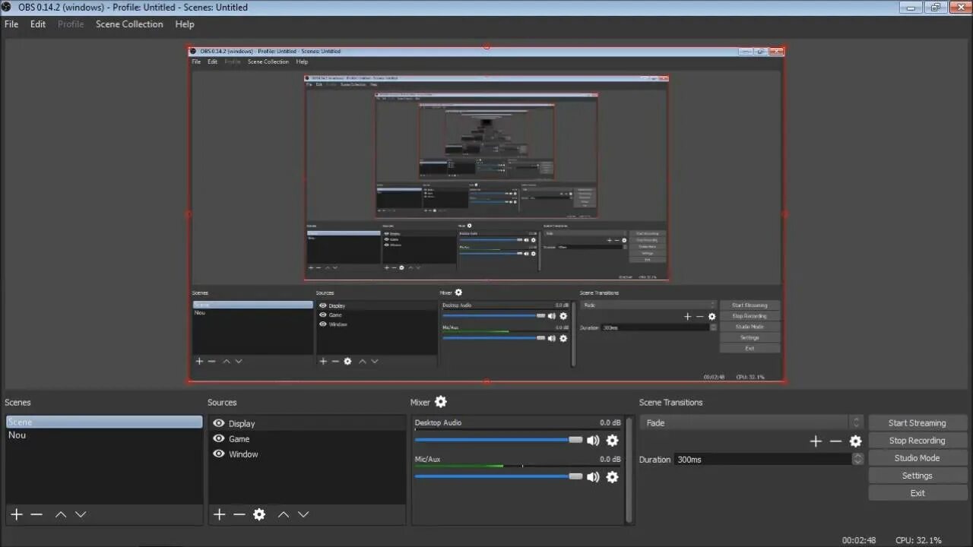Open the File menu

[x=11, y=24]
